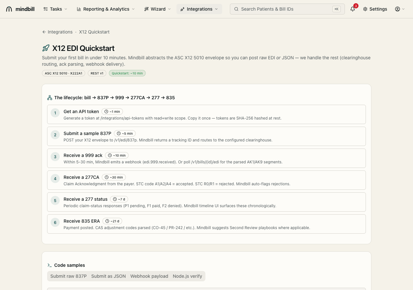Viewport: 413px width, 290px height.
Task: Select step 1 Get an API token
Action: [x=206, y=114]
